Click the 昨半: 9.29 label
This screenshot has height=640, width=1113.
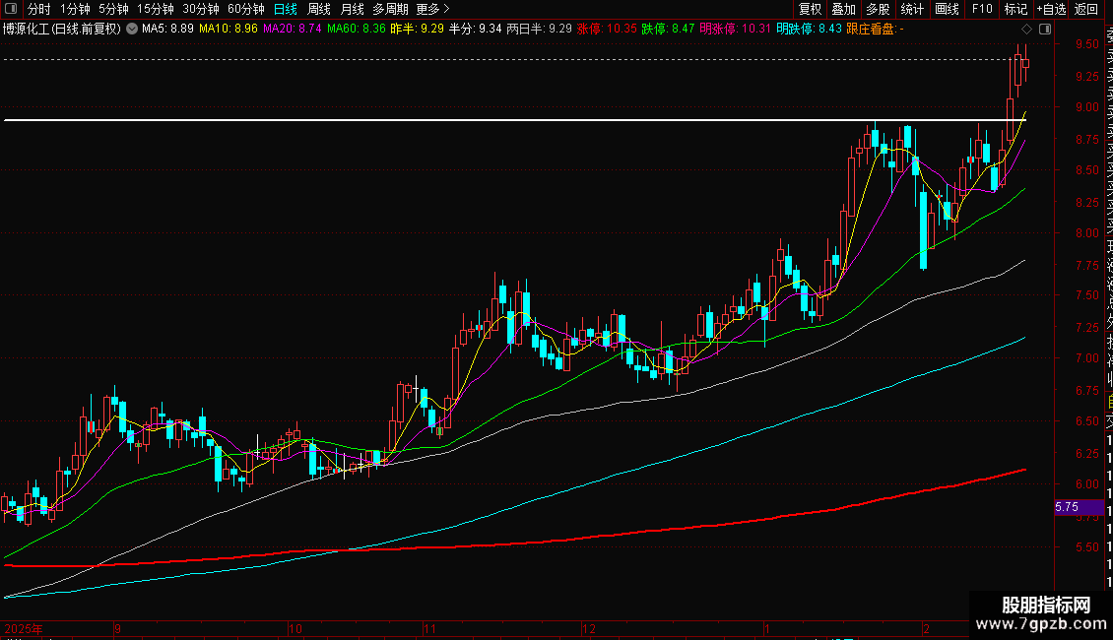click(418, 30)
